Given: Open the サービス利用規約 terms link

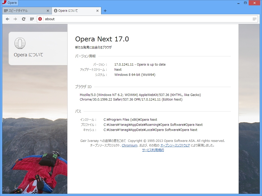Looking at the screenshot, I should pyautogui.click(x=152, y=150).
